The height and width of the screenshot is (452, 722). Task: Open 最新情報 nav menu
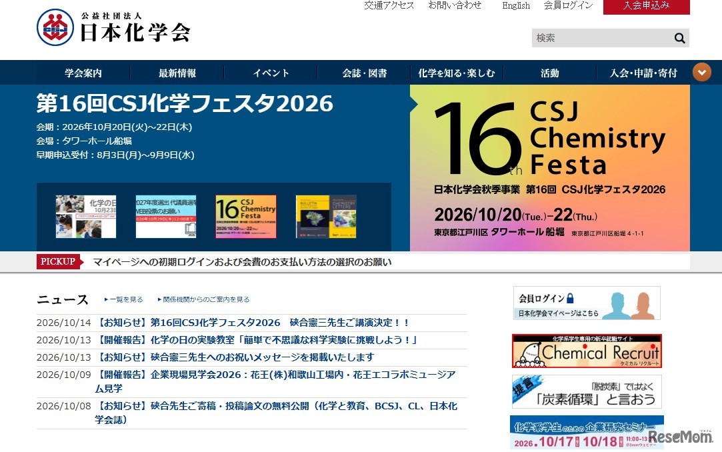pyautogui.click(x=177, y=73)
